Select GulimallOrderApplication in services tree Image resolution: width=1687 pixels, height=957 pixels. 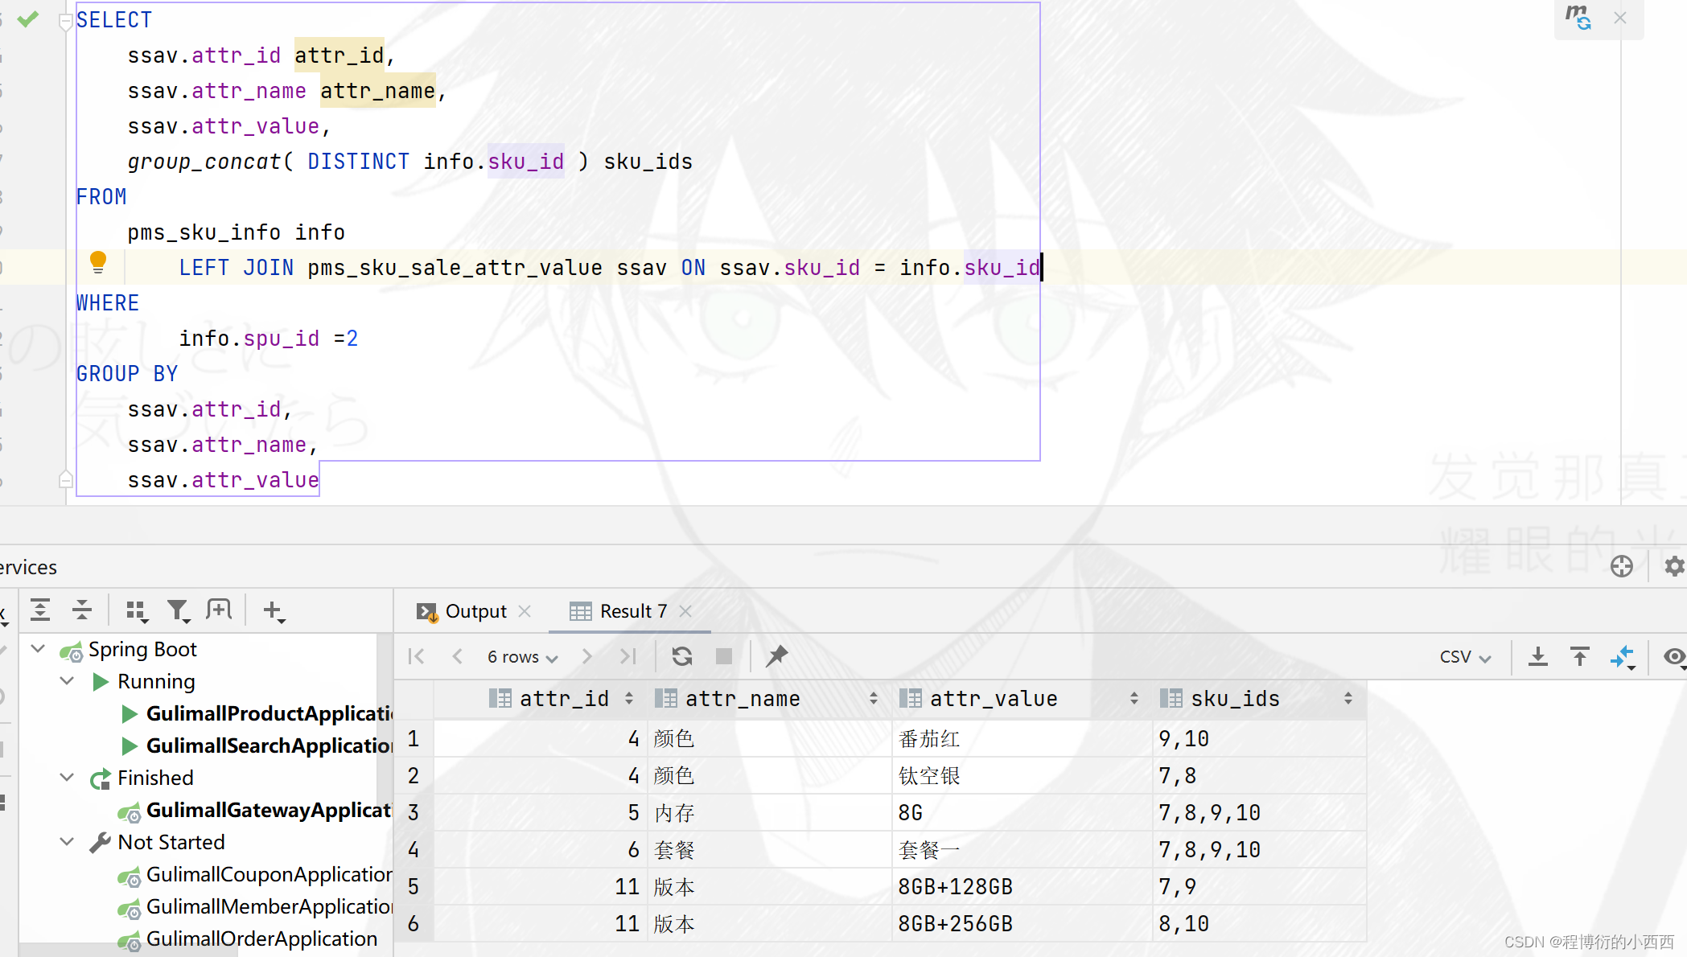tap(261, 939)
